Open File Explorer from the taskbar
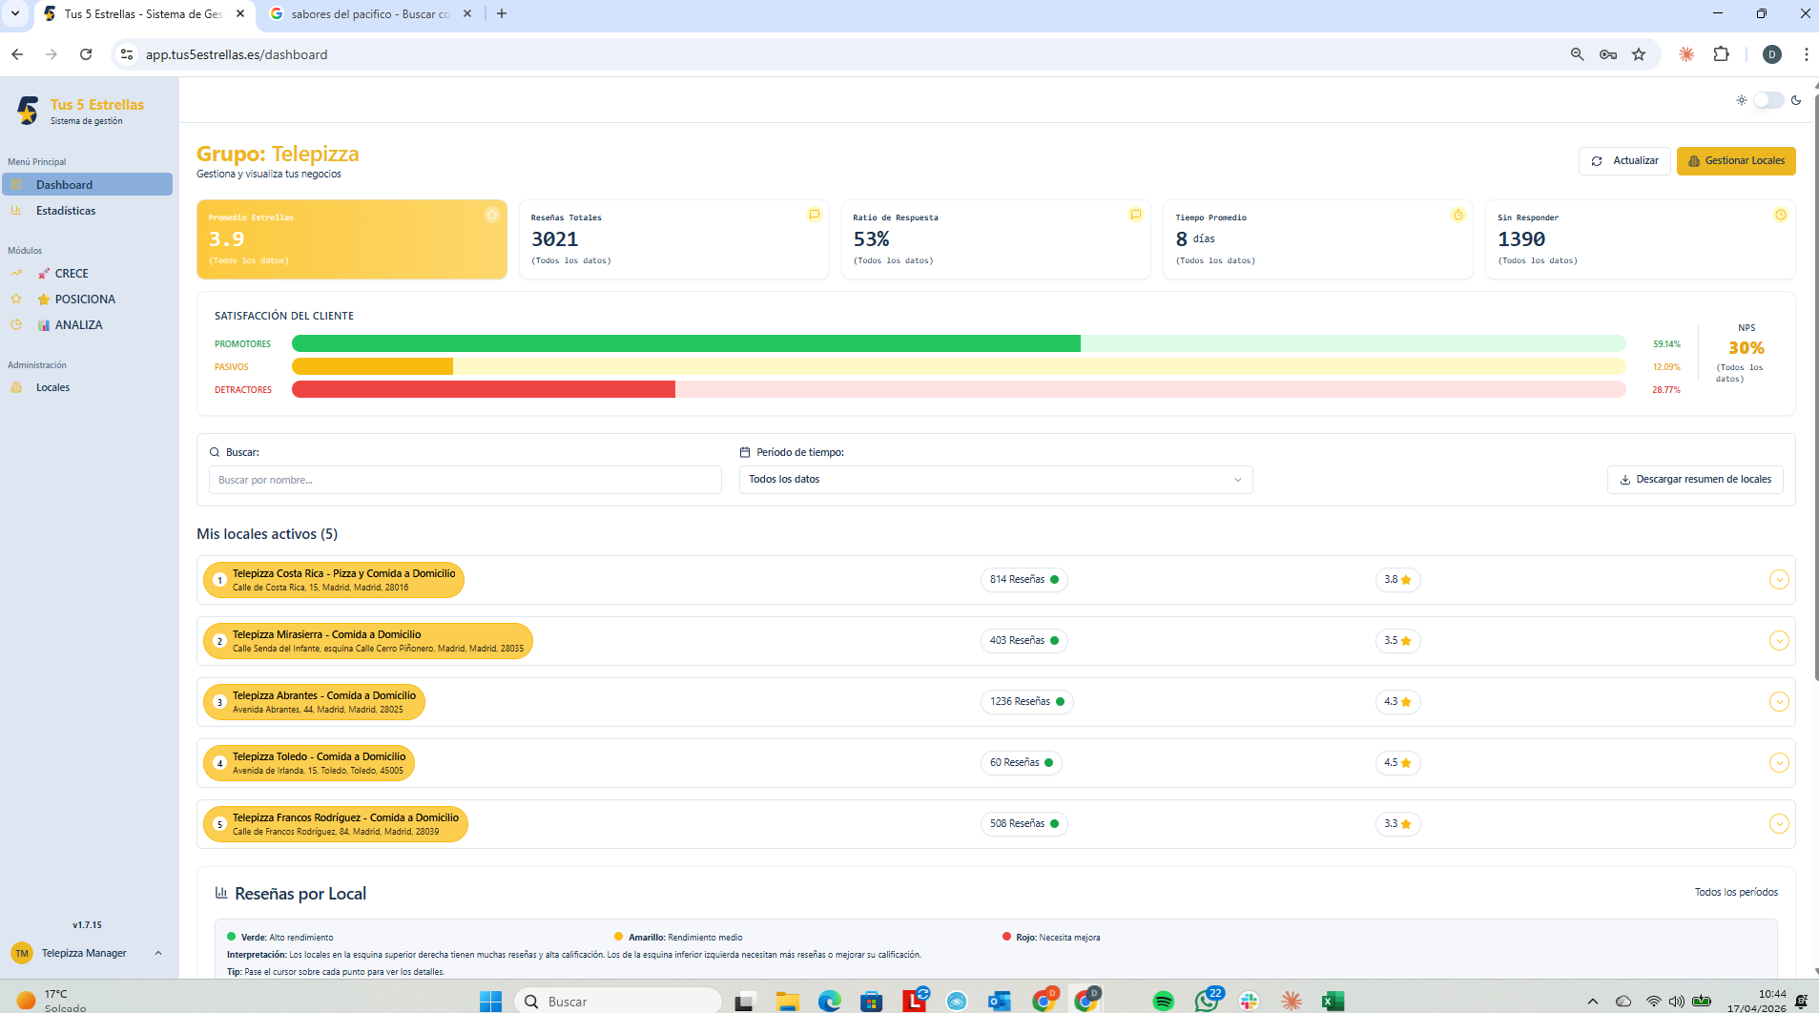 point(787,1001)
